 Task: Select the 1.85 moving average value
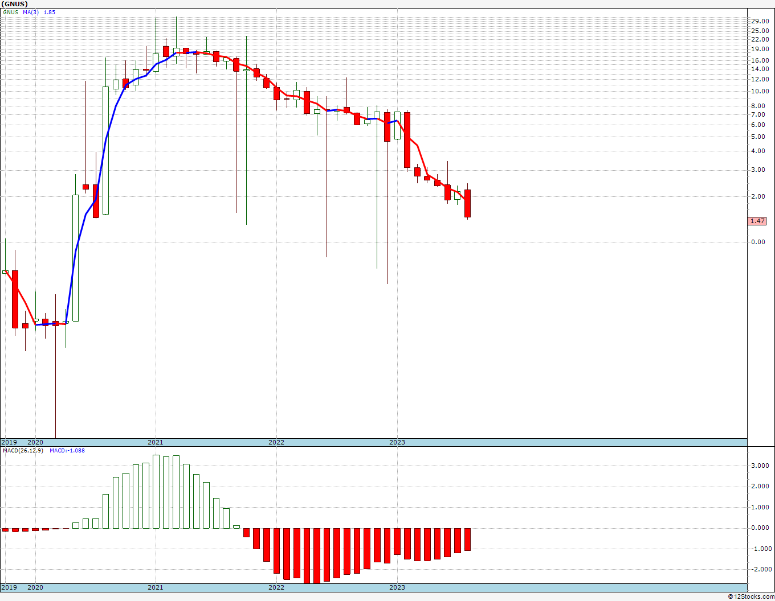tap(50, 12)
